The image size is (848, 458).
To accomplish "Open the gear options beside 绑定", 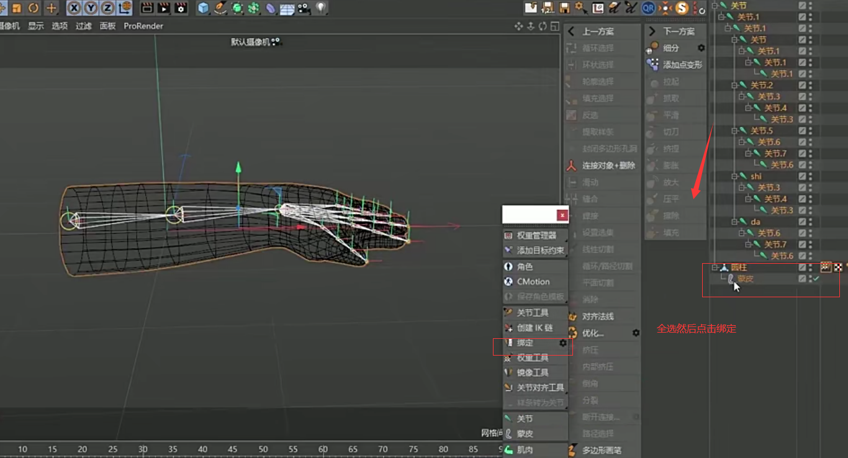I will pyautogui.click(x=563, y=343).
